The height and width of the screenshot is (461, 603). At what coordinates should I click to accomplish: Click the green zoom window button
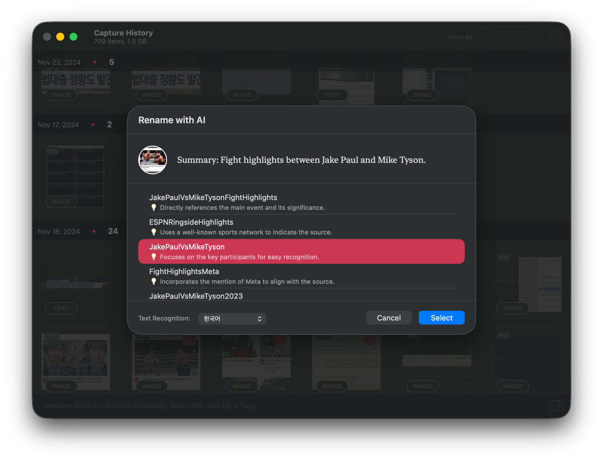tap(73, 37)
